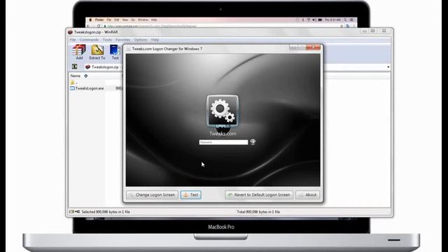Image resolution: width=448 pixels, height=252 pixels.
Task: Click the Spotlight search icon in macOS menu bar
Action: 345,20
